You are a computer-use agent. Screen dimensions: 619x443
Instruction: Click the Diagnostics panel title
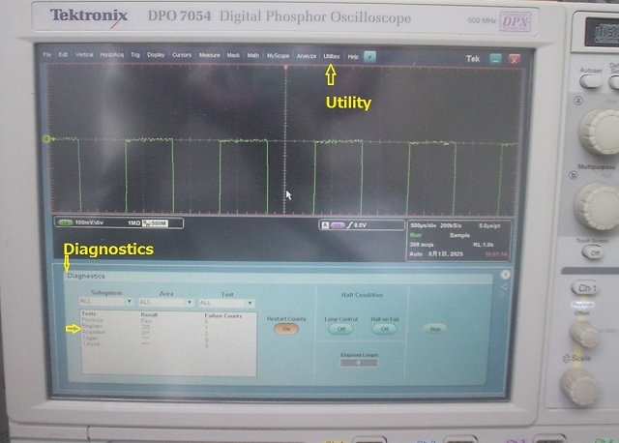pyautogui.click(x=86, y=276)
